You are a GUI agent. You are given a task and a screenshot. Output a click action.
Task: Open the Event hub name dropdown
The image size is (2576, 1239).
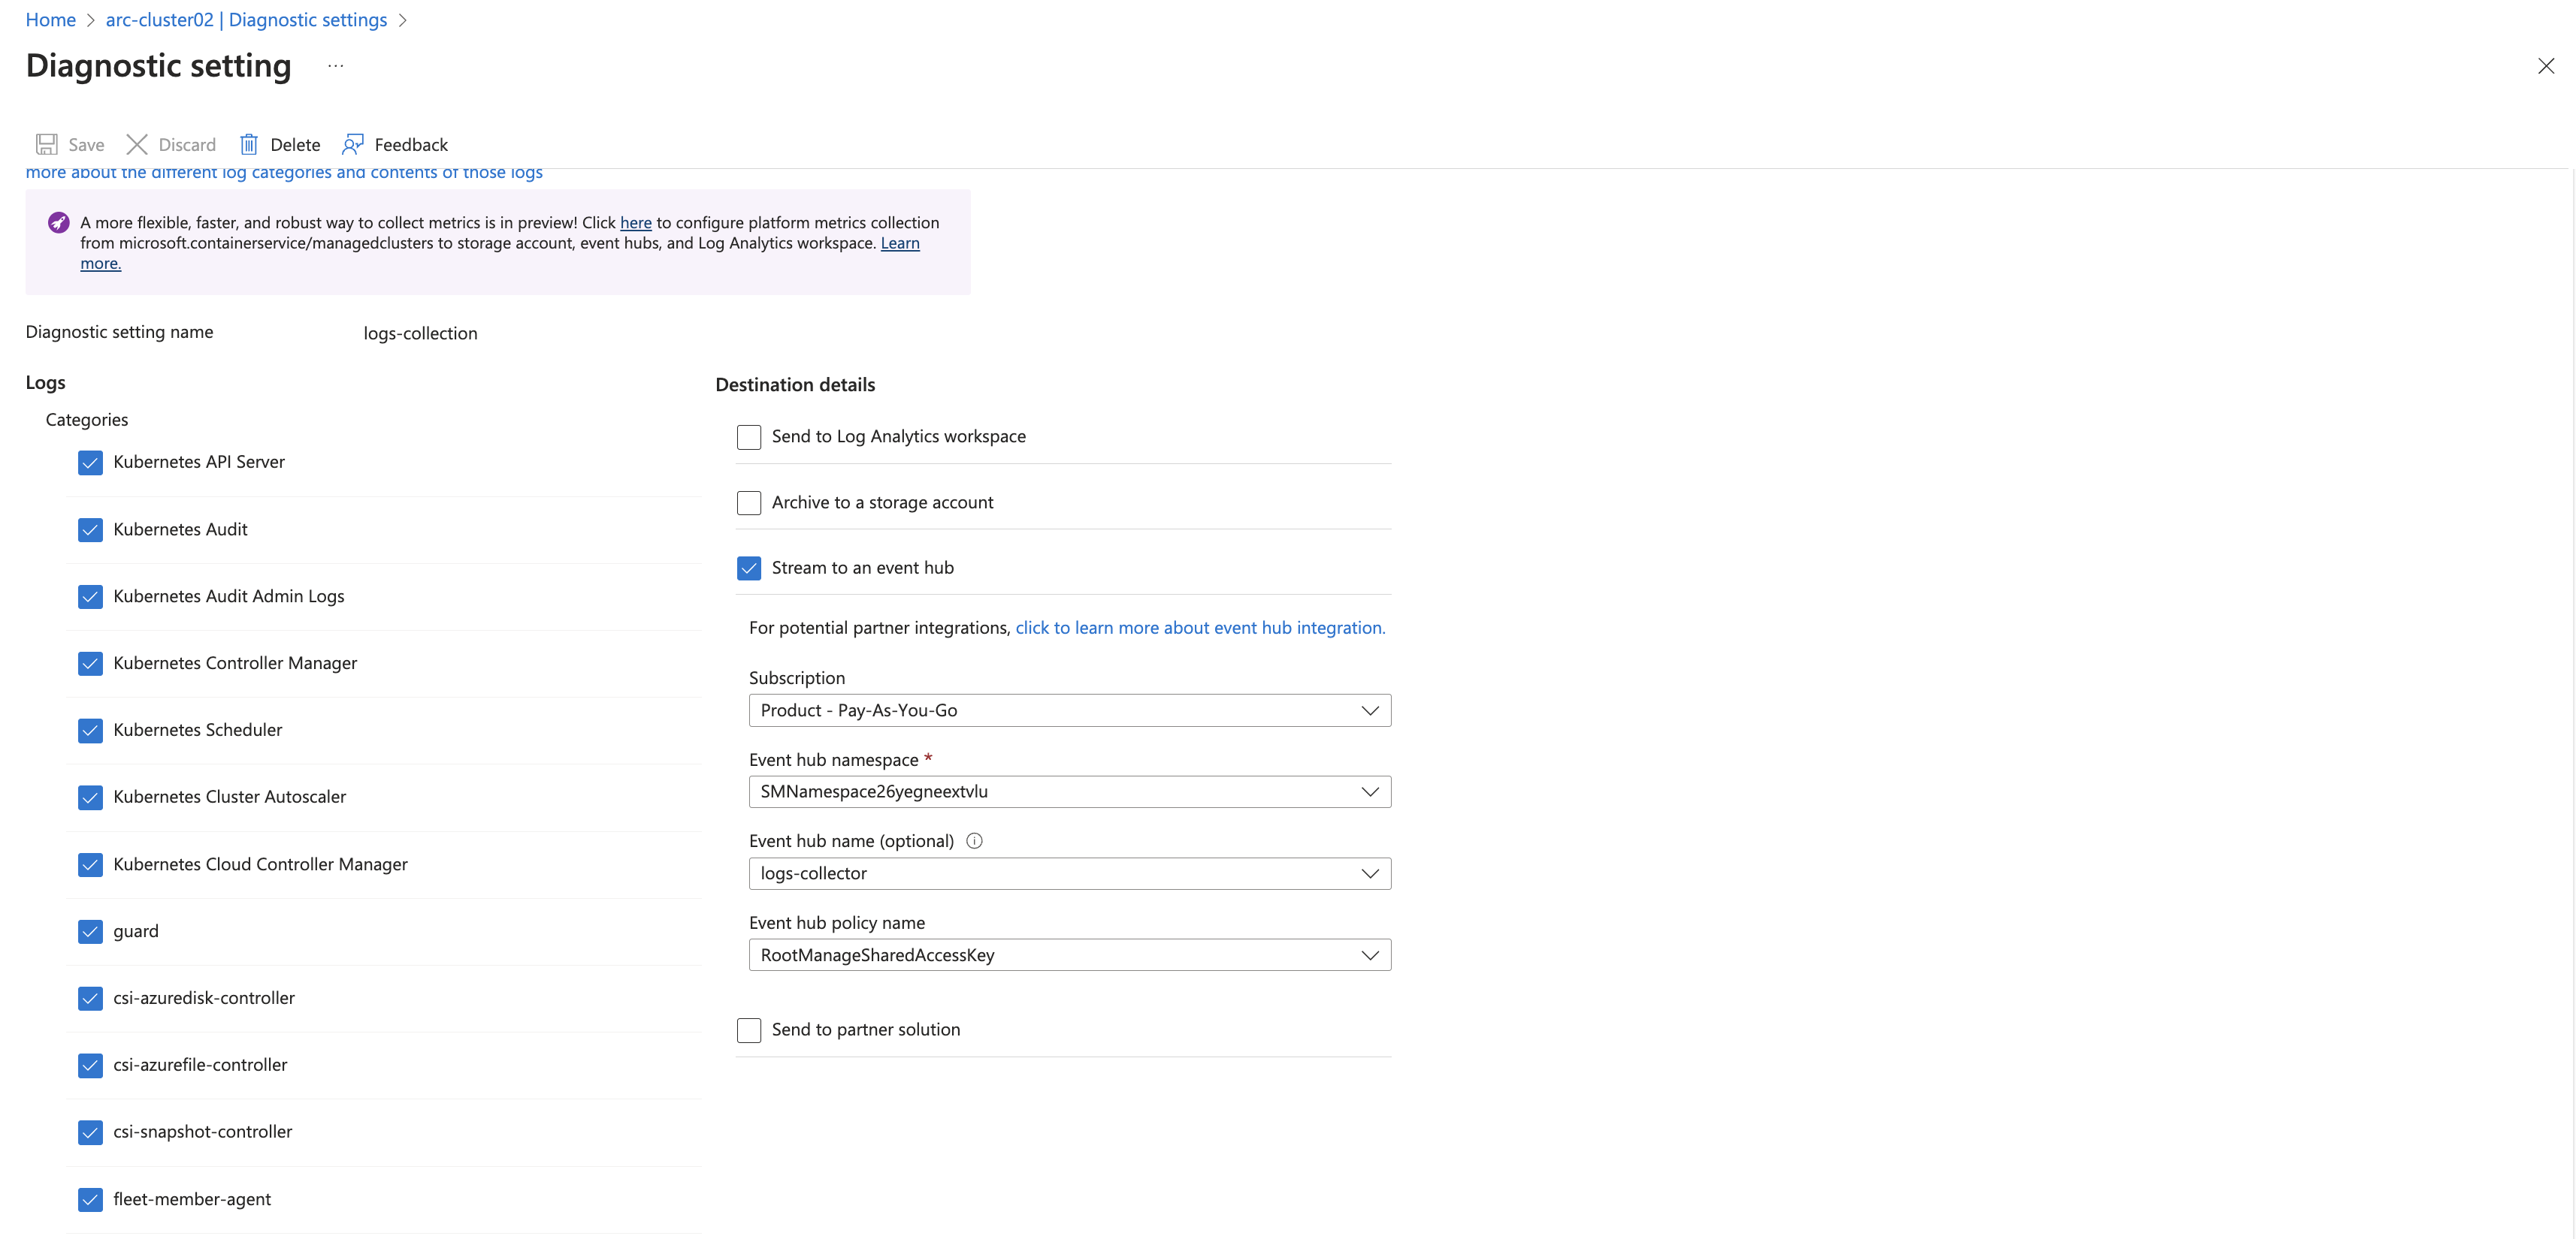(1069, 873)
